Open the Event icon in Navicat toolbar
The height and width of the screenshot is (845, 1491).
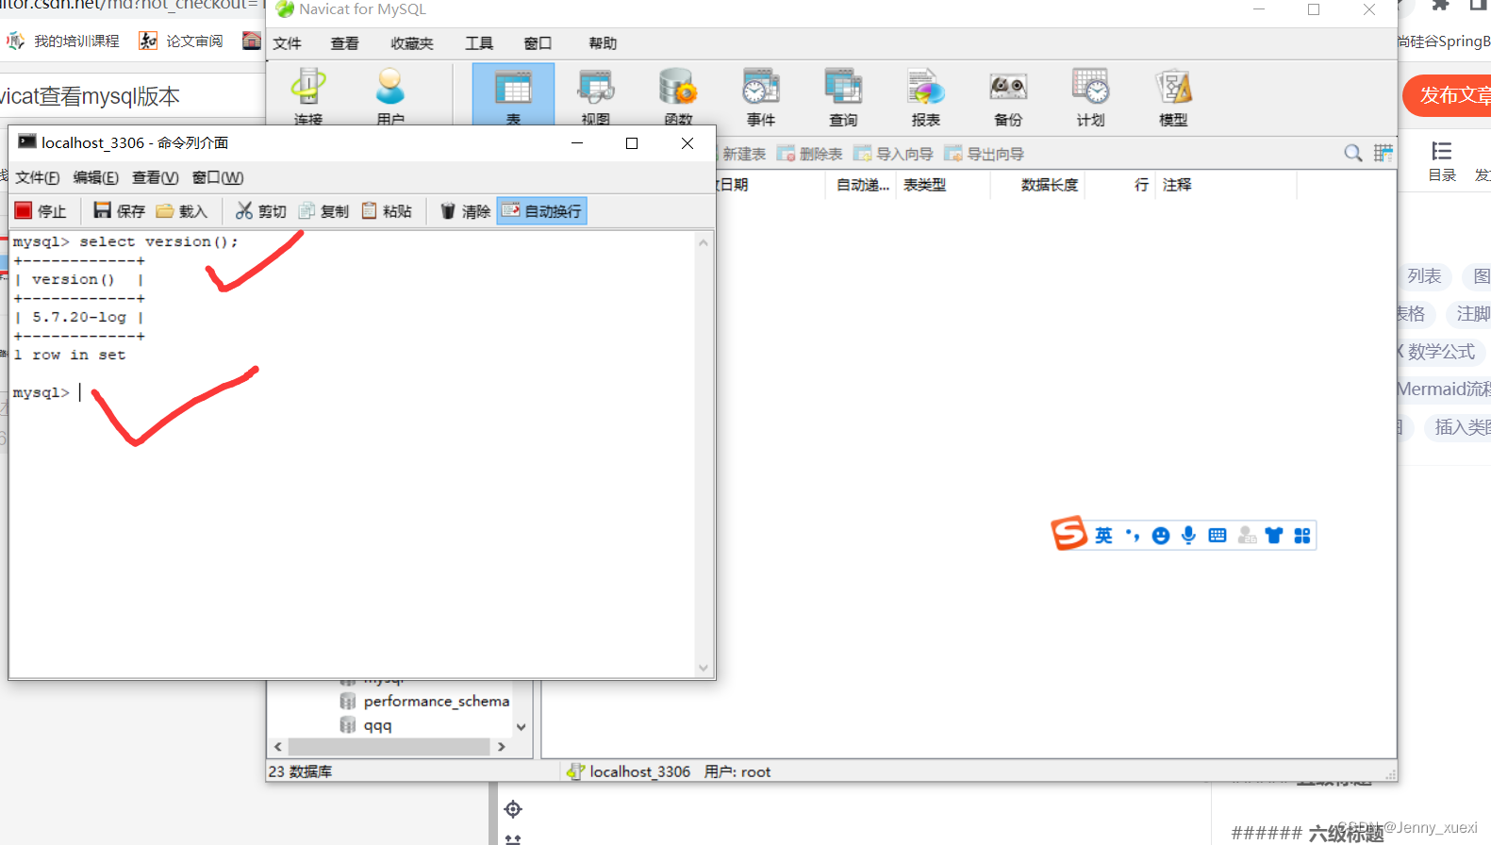click(x=760, y=97)
